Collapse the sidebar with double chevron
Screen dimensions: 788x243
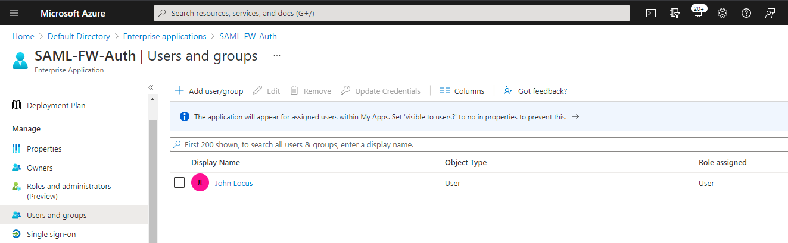[151, 87]
